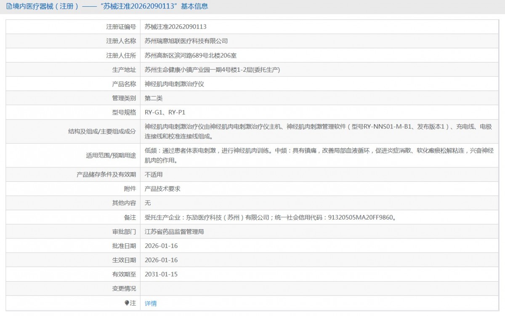Click attachment value 产品技术要求
Screen dimensions: 505x316
pyautogui.click(x=162, y=189)
